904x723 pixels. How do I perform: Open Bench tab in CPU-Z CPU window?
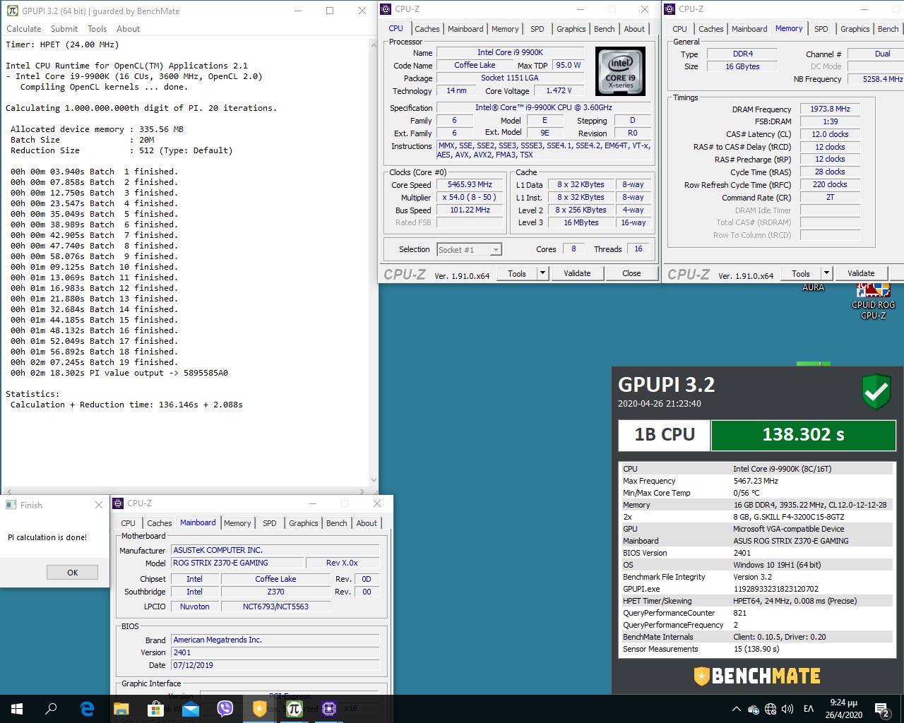[x=605, y=29]
